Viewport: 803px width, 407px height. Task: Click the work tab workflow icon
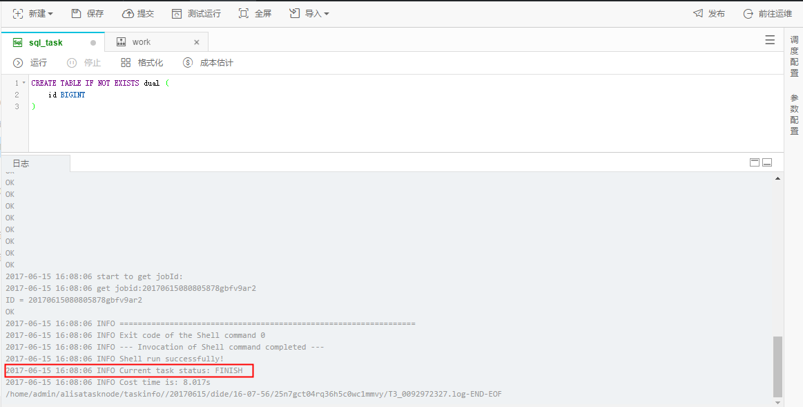click(122, 42)
